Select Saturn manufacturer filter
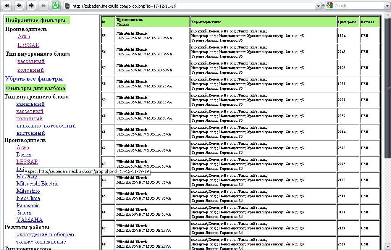391x250 pixels. tap(24, 213)
